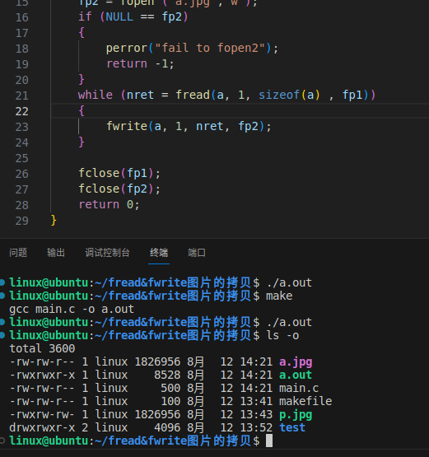Click line number 21 in the gutter
The height and width of the screenshot is (457, 429).
(x=22, y=96)
